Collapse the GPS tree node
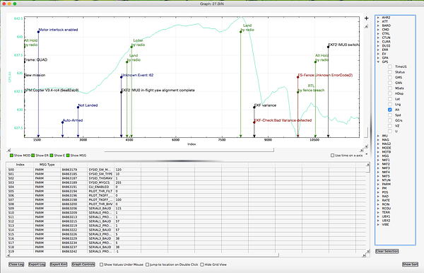Screen dimensions: 424x273 pyautogui.click(x=378, y=62)
